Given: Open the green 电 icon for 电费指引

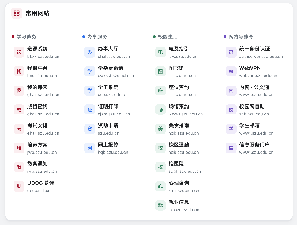Looking at the screenshot, I should pyautogui.click(x=160, y=52).
